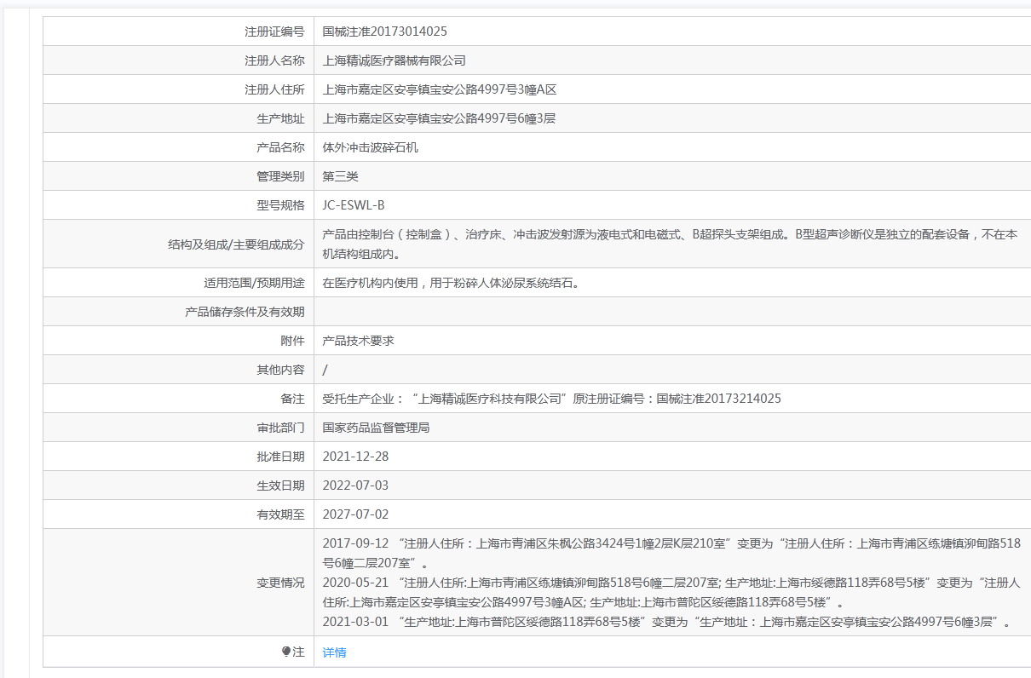Click model specification JC-ESWL-B
The image size is (1031, 678).
click(354, 205)
